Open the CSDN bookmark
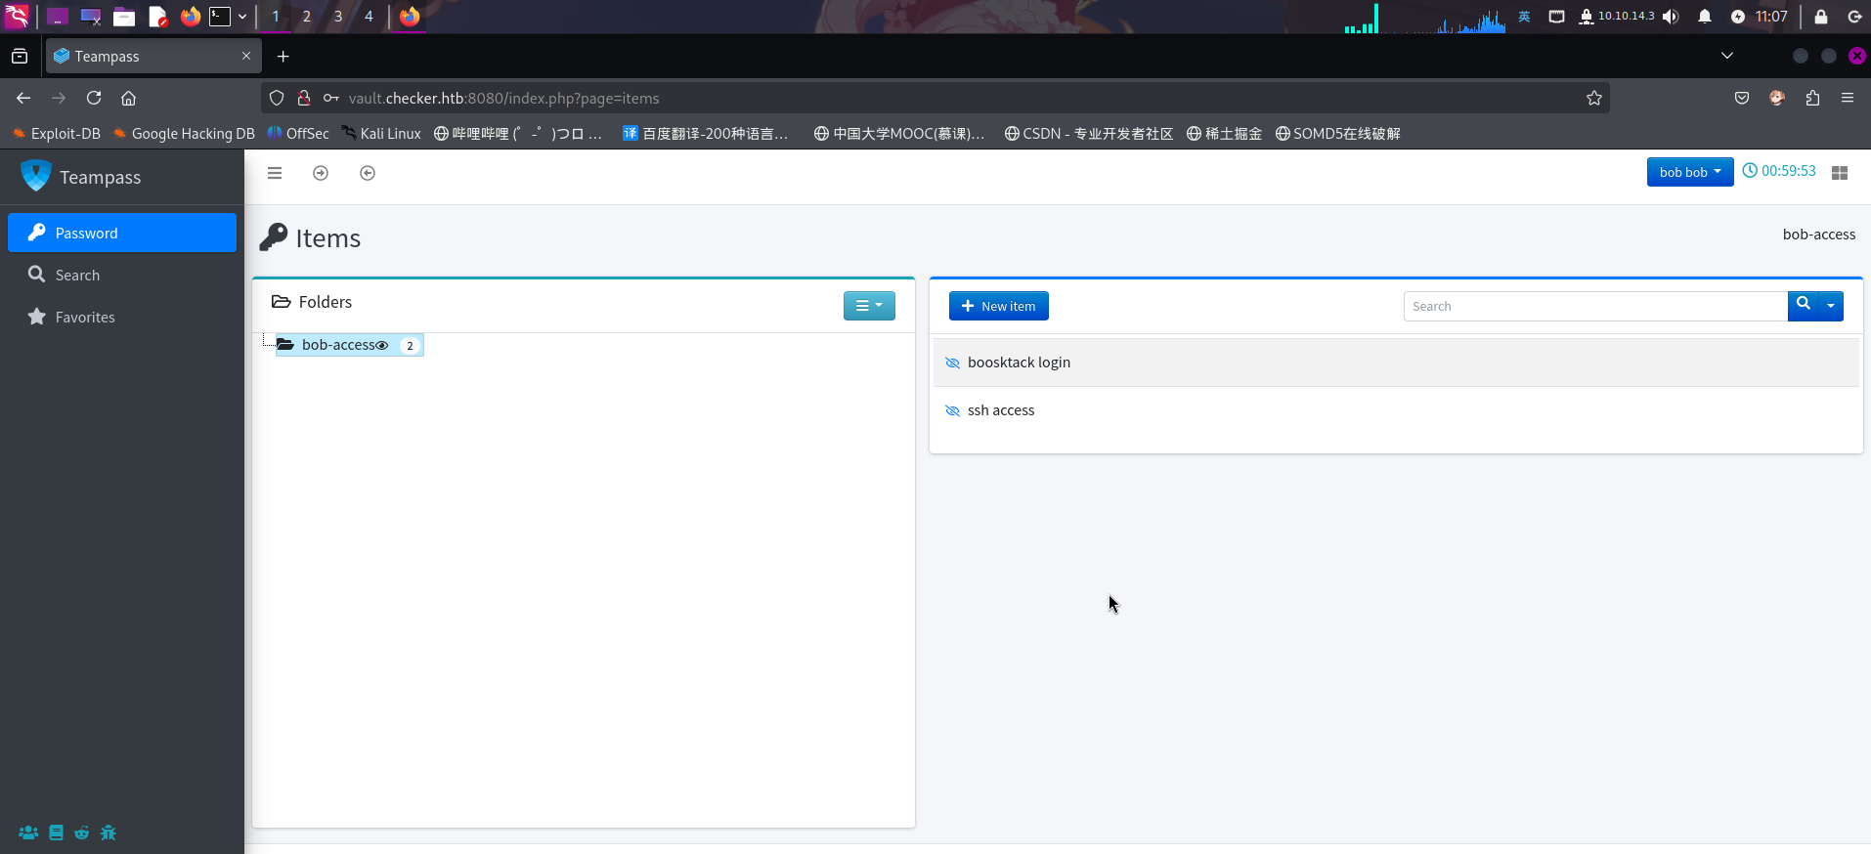Image resolution: width=1871 pixels, height=854 pixels. (1089, 134)
